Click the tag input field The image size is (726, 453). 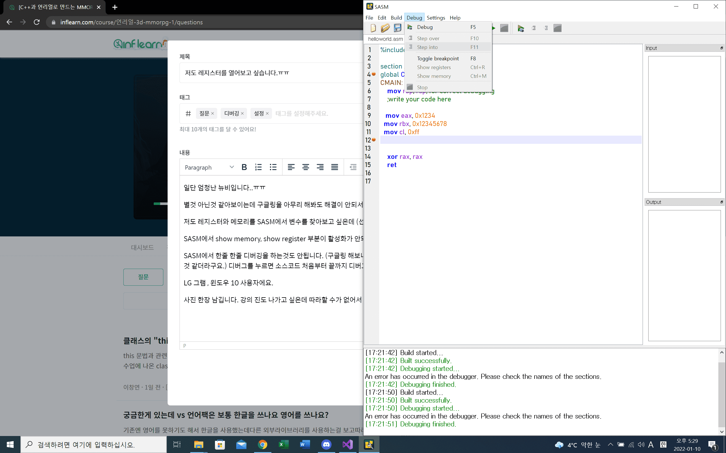point(301,114)
